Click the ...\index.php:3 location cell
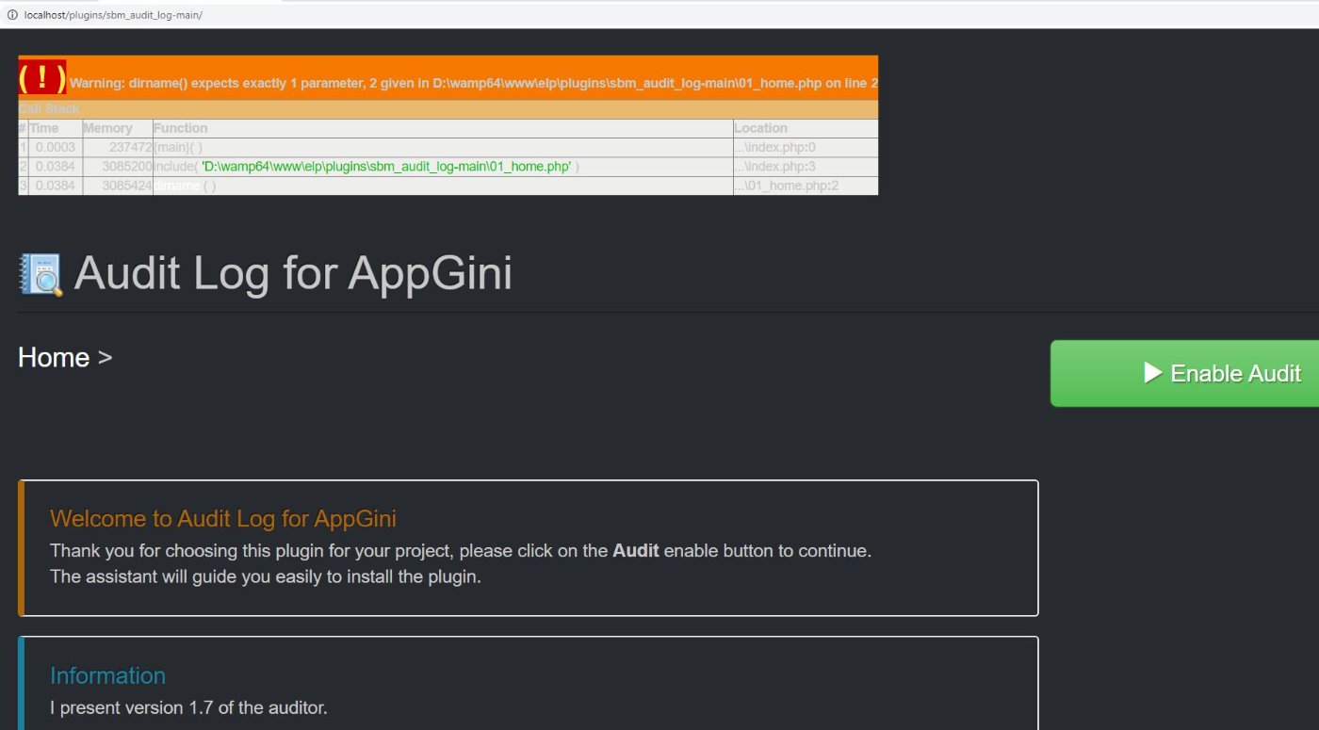 pos(806,167)
